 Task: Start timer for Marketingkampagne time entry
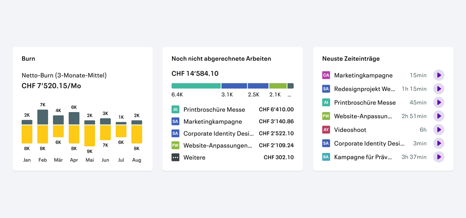click(x=439, y=75)
